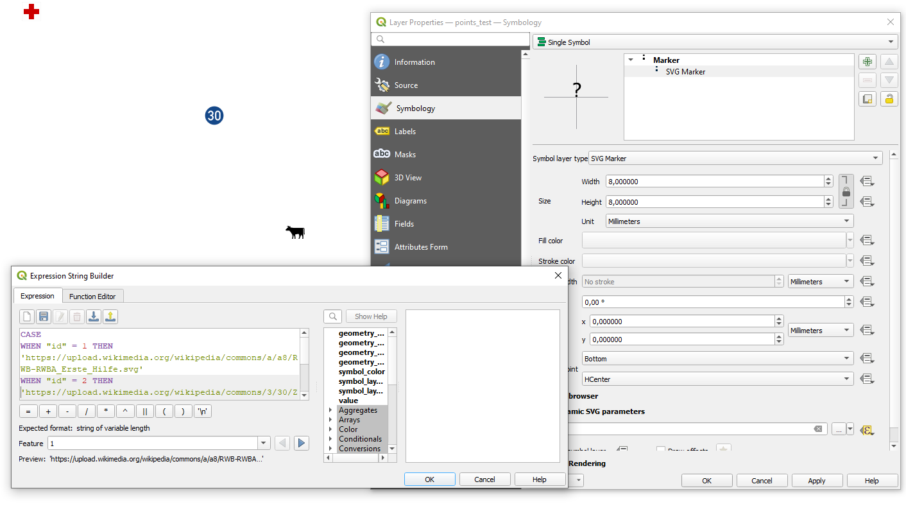Open the Bottom vertical anchor dropdown
906x509 pixels.
coord(718,359)
